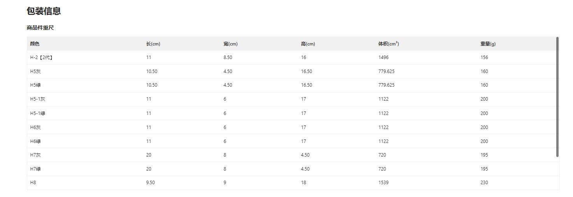
Task: Click the 高(cm) column header
Action: pyautogui.click(x=308, y=44)
